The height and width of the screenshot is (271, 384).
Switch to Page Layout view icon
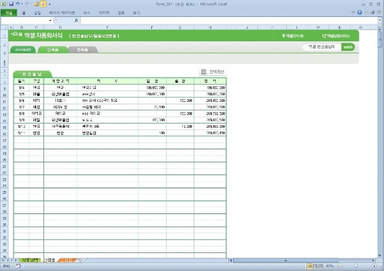(x=315, y=266)
